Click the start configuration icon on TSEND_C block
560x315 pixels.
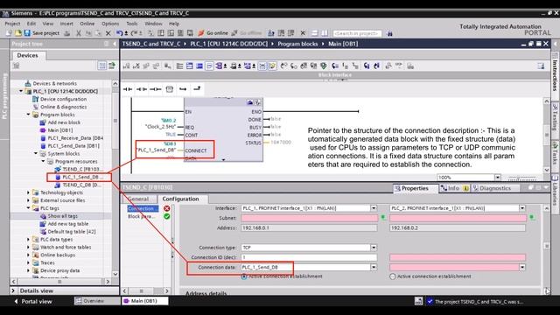coord(250,102)
